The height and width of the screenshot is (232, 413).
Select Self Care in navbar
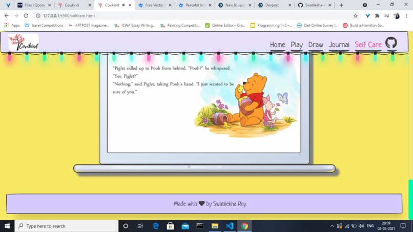[x=368, y=45]
